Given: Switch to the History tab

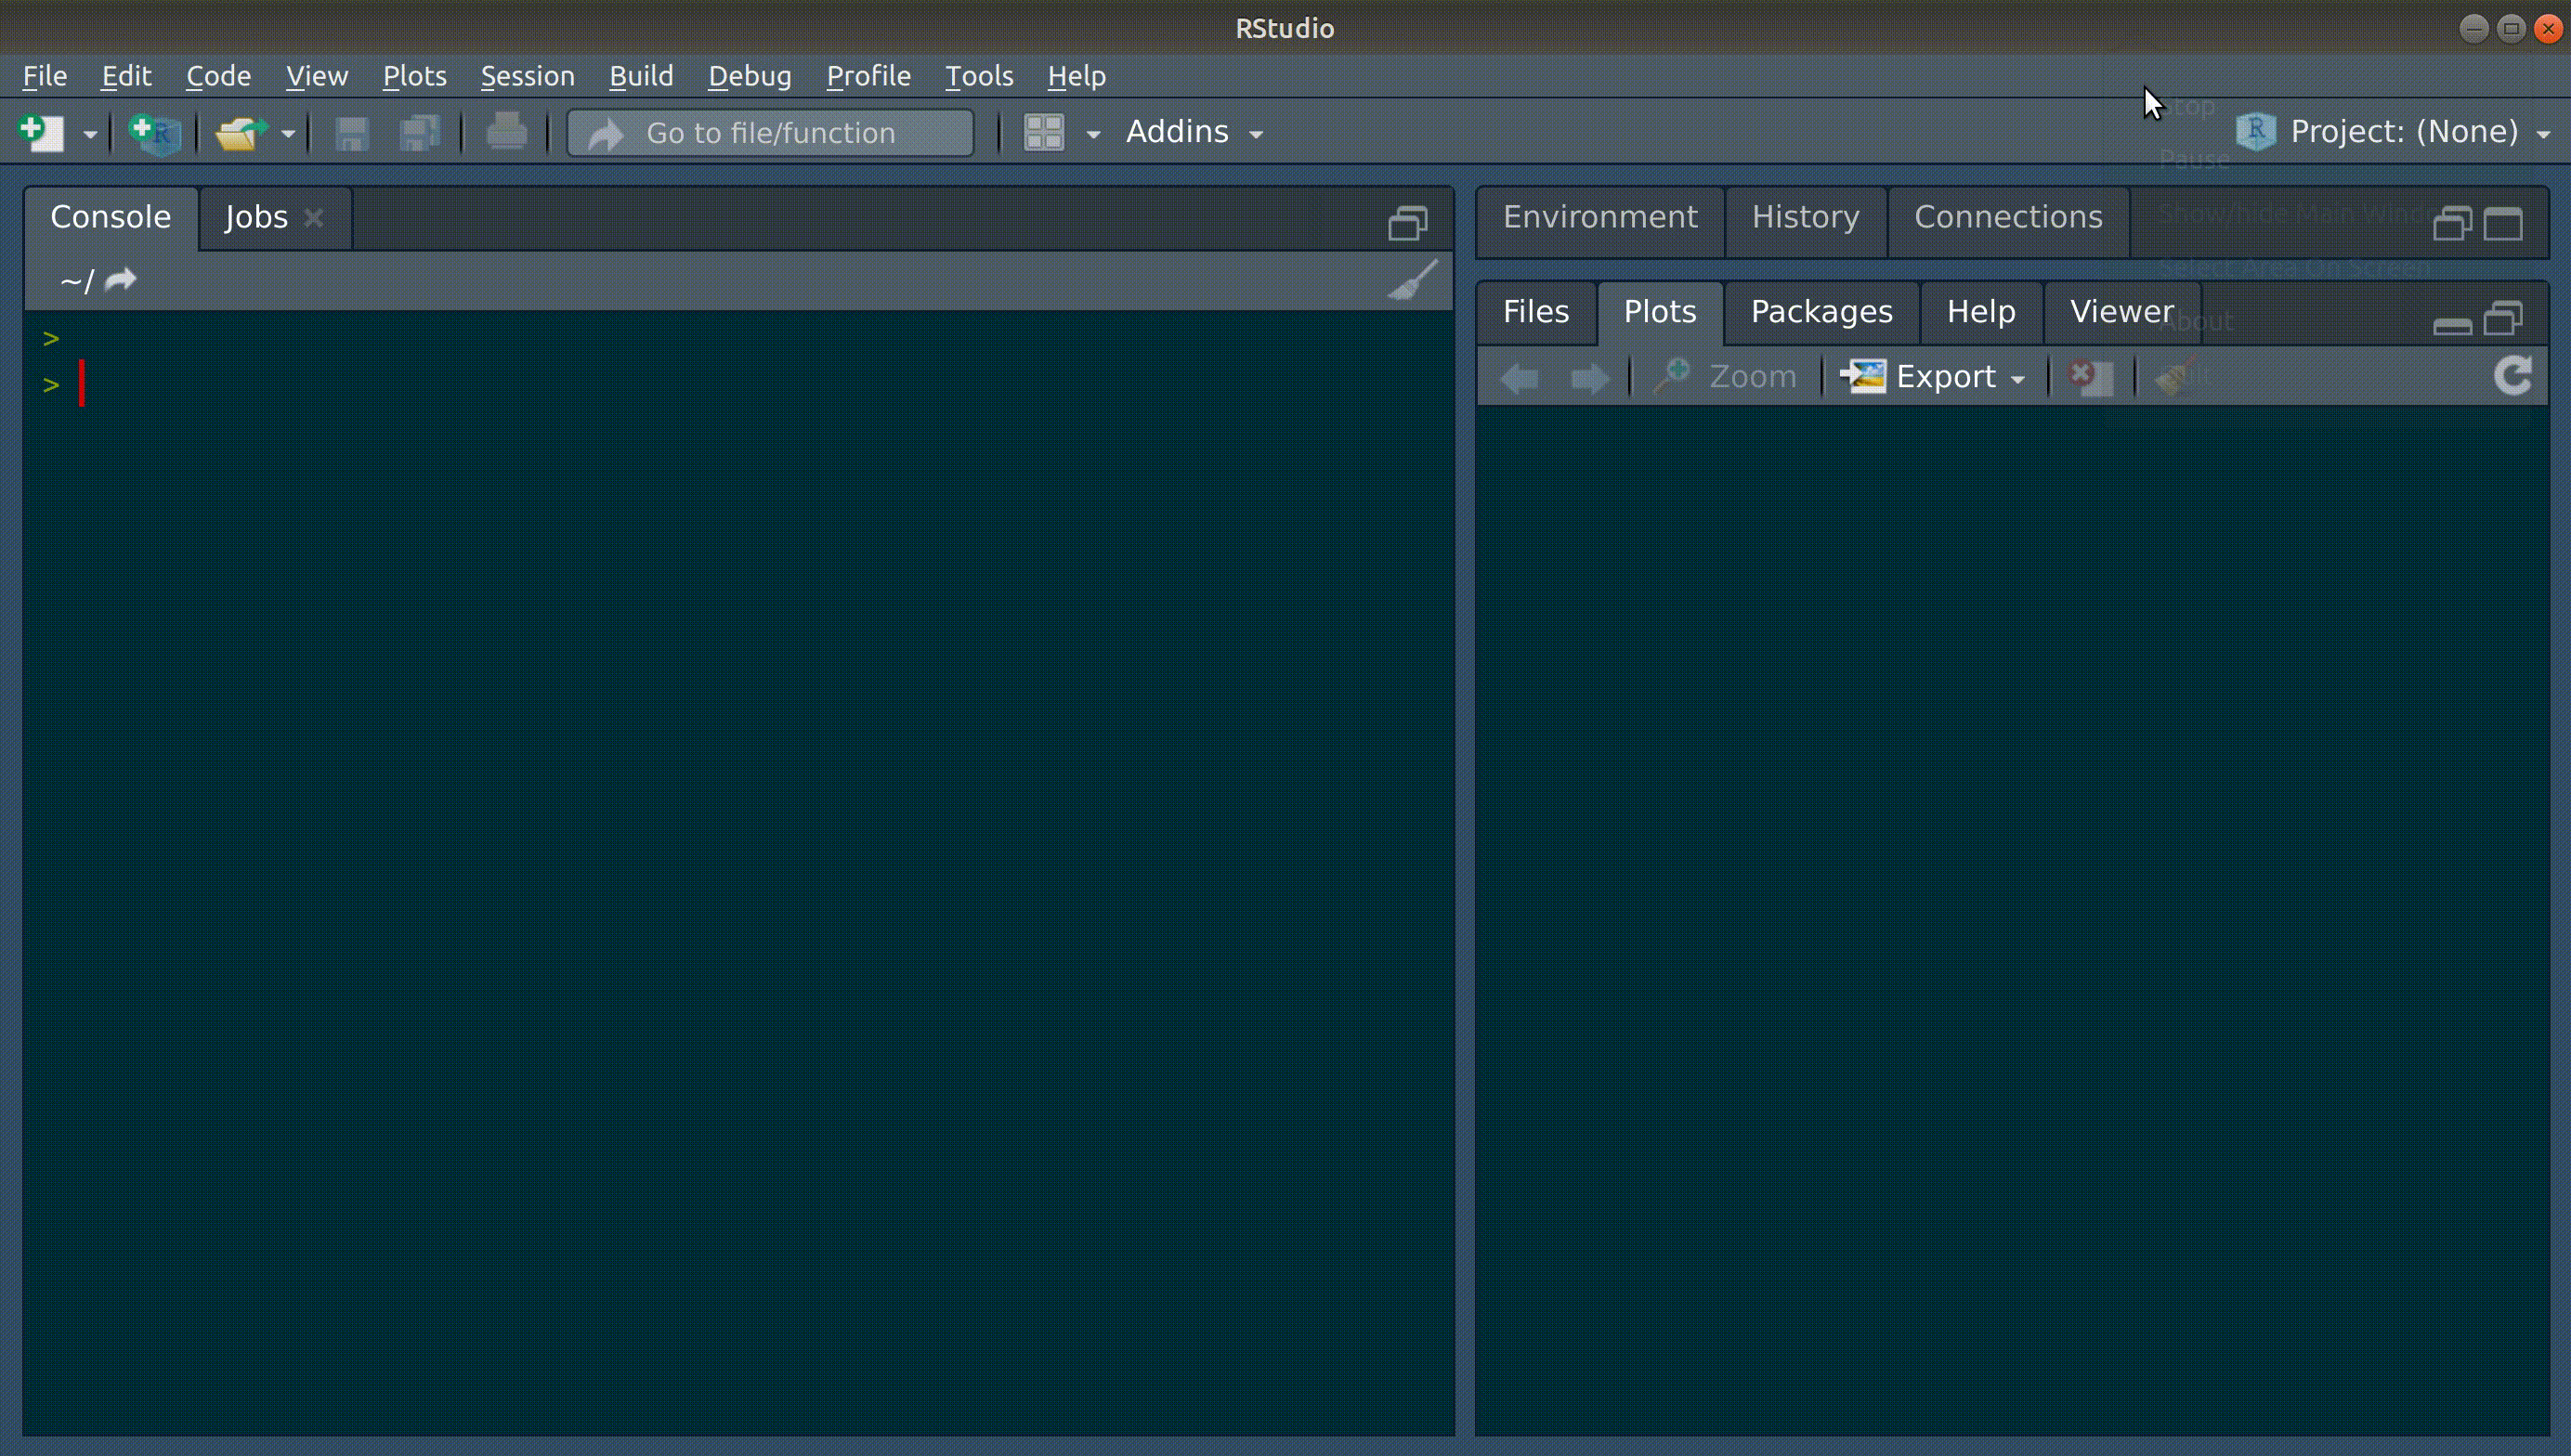Looking at the screenshot, I should point(1805,218).
